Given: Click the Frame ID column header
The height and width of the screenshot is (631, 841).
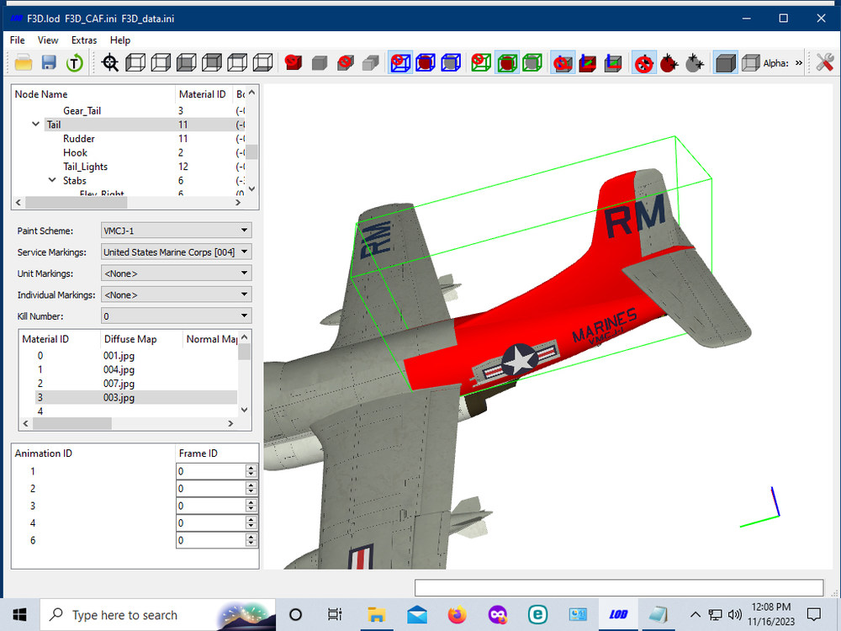Looking at the screenshot, I should click(x=217, y=453).
